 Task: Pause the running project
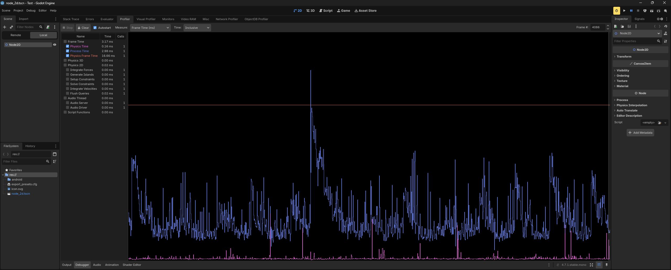pyautogui.click(x=631, y=11)
